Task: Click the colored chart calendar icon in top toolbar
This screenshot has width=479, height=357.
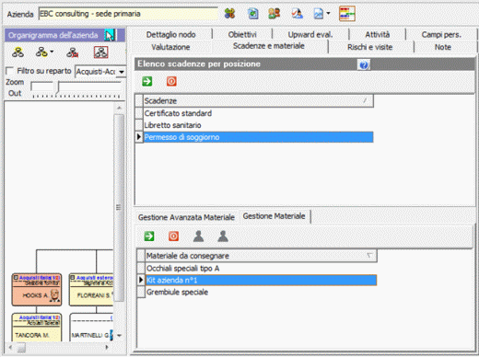Action: [x=347, y=14]
